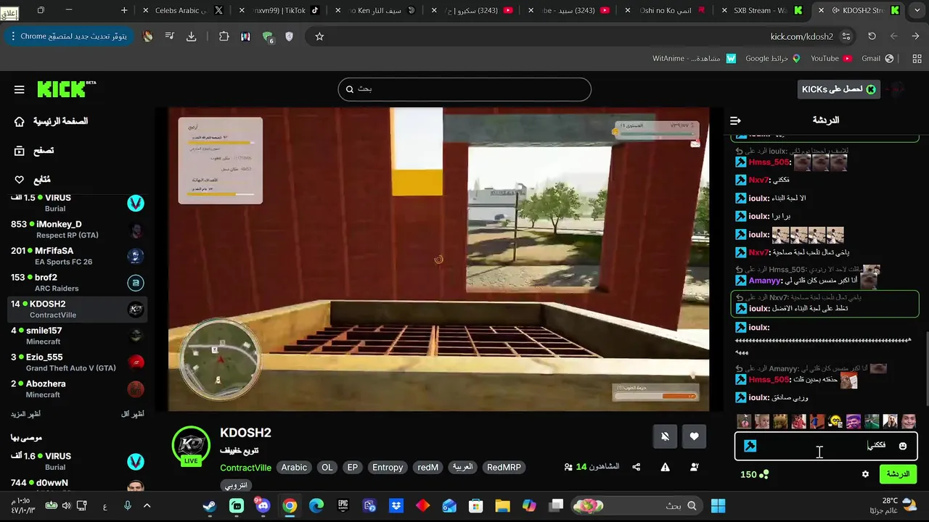Open smile157 Minecraft channel
929x522 pixels.
click(76, 336)
